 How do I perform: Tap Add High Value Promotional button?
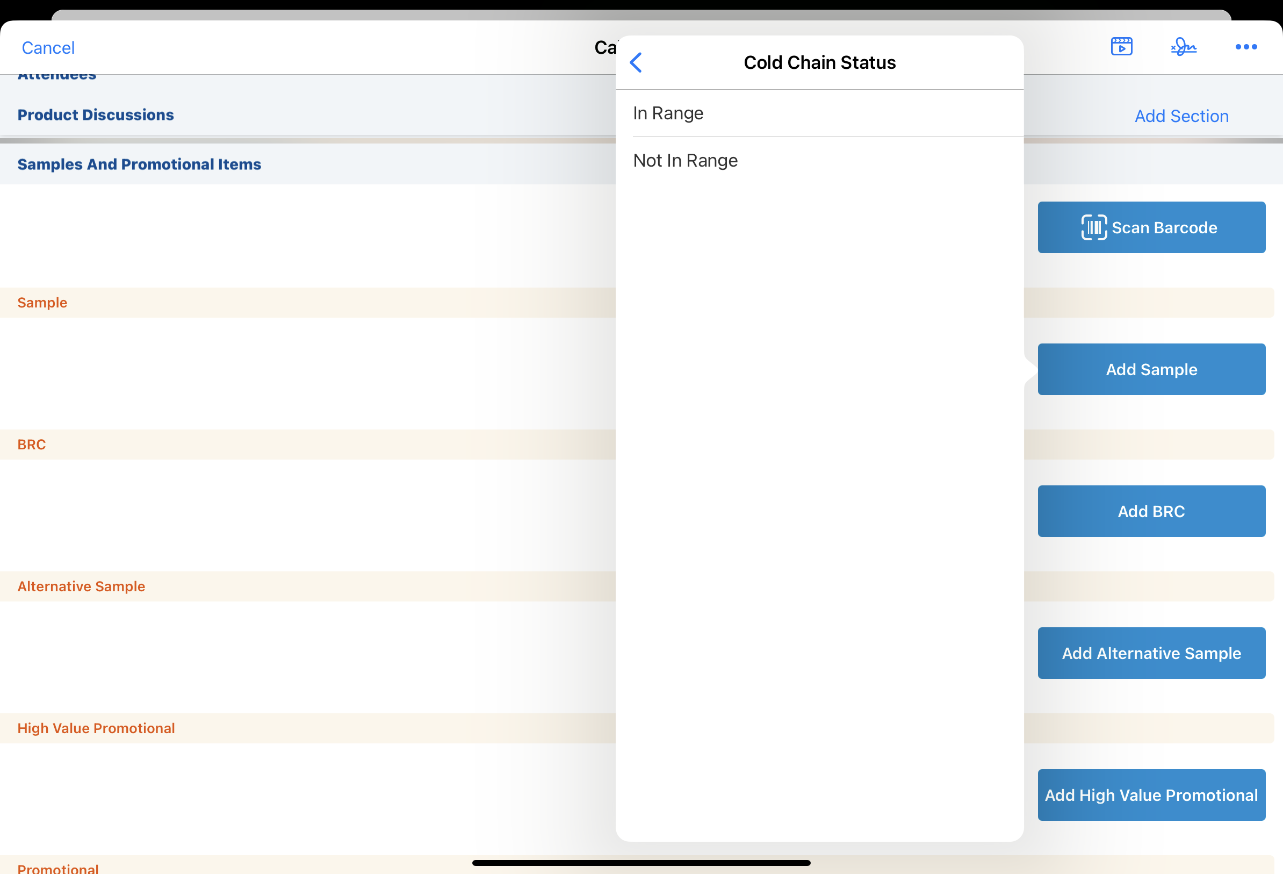click(1151, 795)
